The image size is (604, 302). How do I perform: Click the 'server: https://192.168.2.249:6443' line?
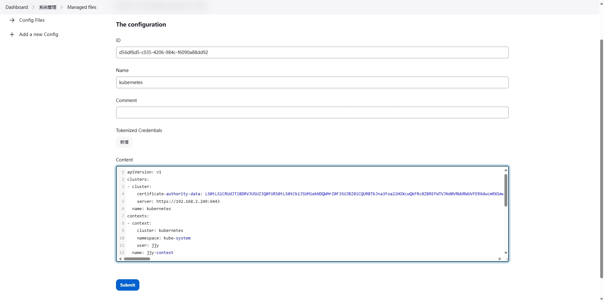[178, 202]
